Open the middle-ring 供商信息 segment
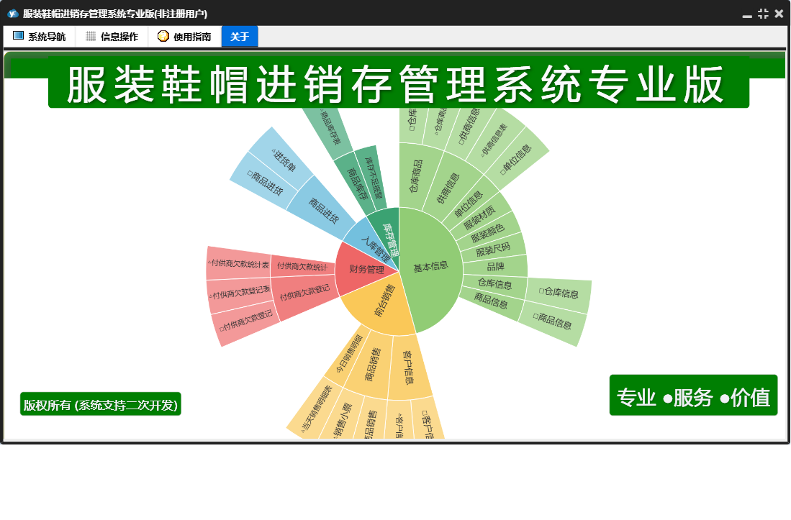Screen dimensions: 791x520 tap(448, 188)
